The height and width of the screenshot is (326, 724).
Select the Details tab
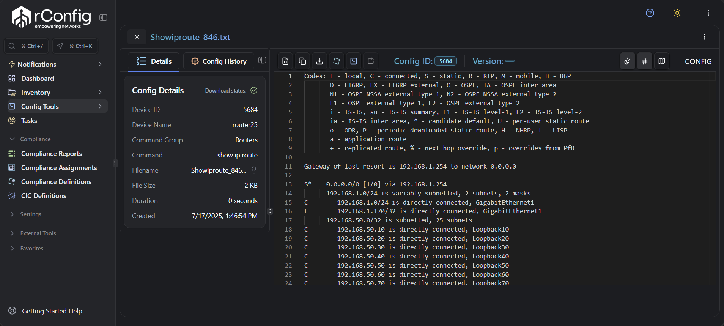pyautogui.click(x=154, y=61)
